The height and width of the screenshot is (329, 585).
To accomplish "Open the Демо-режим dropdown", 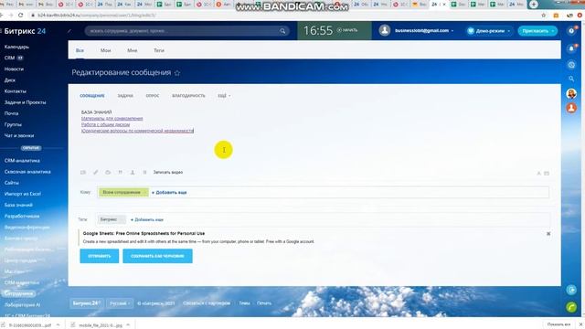I will [x=489, y=30].
